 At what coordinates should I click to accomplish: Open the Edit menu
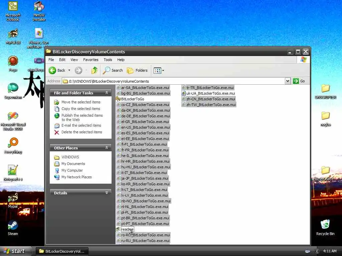pos(62,60)
